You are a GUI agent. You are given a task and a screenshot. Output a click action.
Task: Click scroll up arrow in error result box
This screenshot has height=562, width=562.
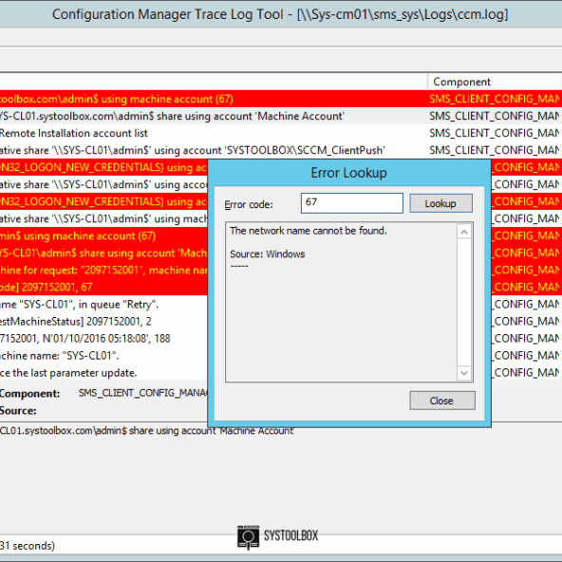(464, 233)
